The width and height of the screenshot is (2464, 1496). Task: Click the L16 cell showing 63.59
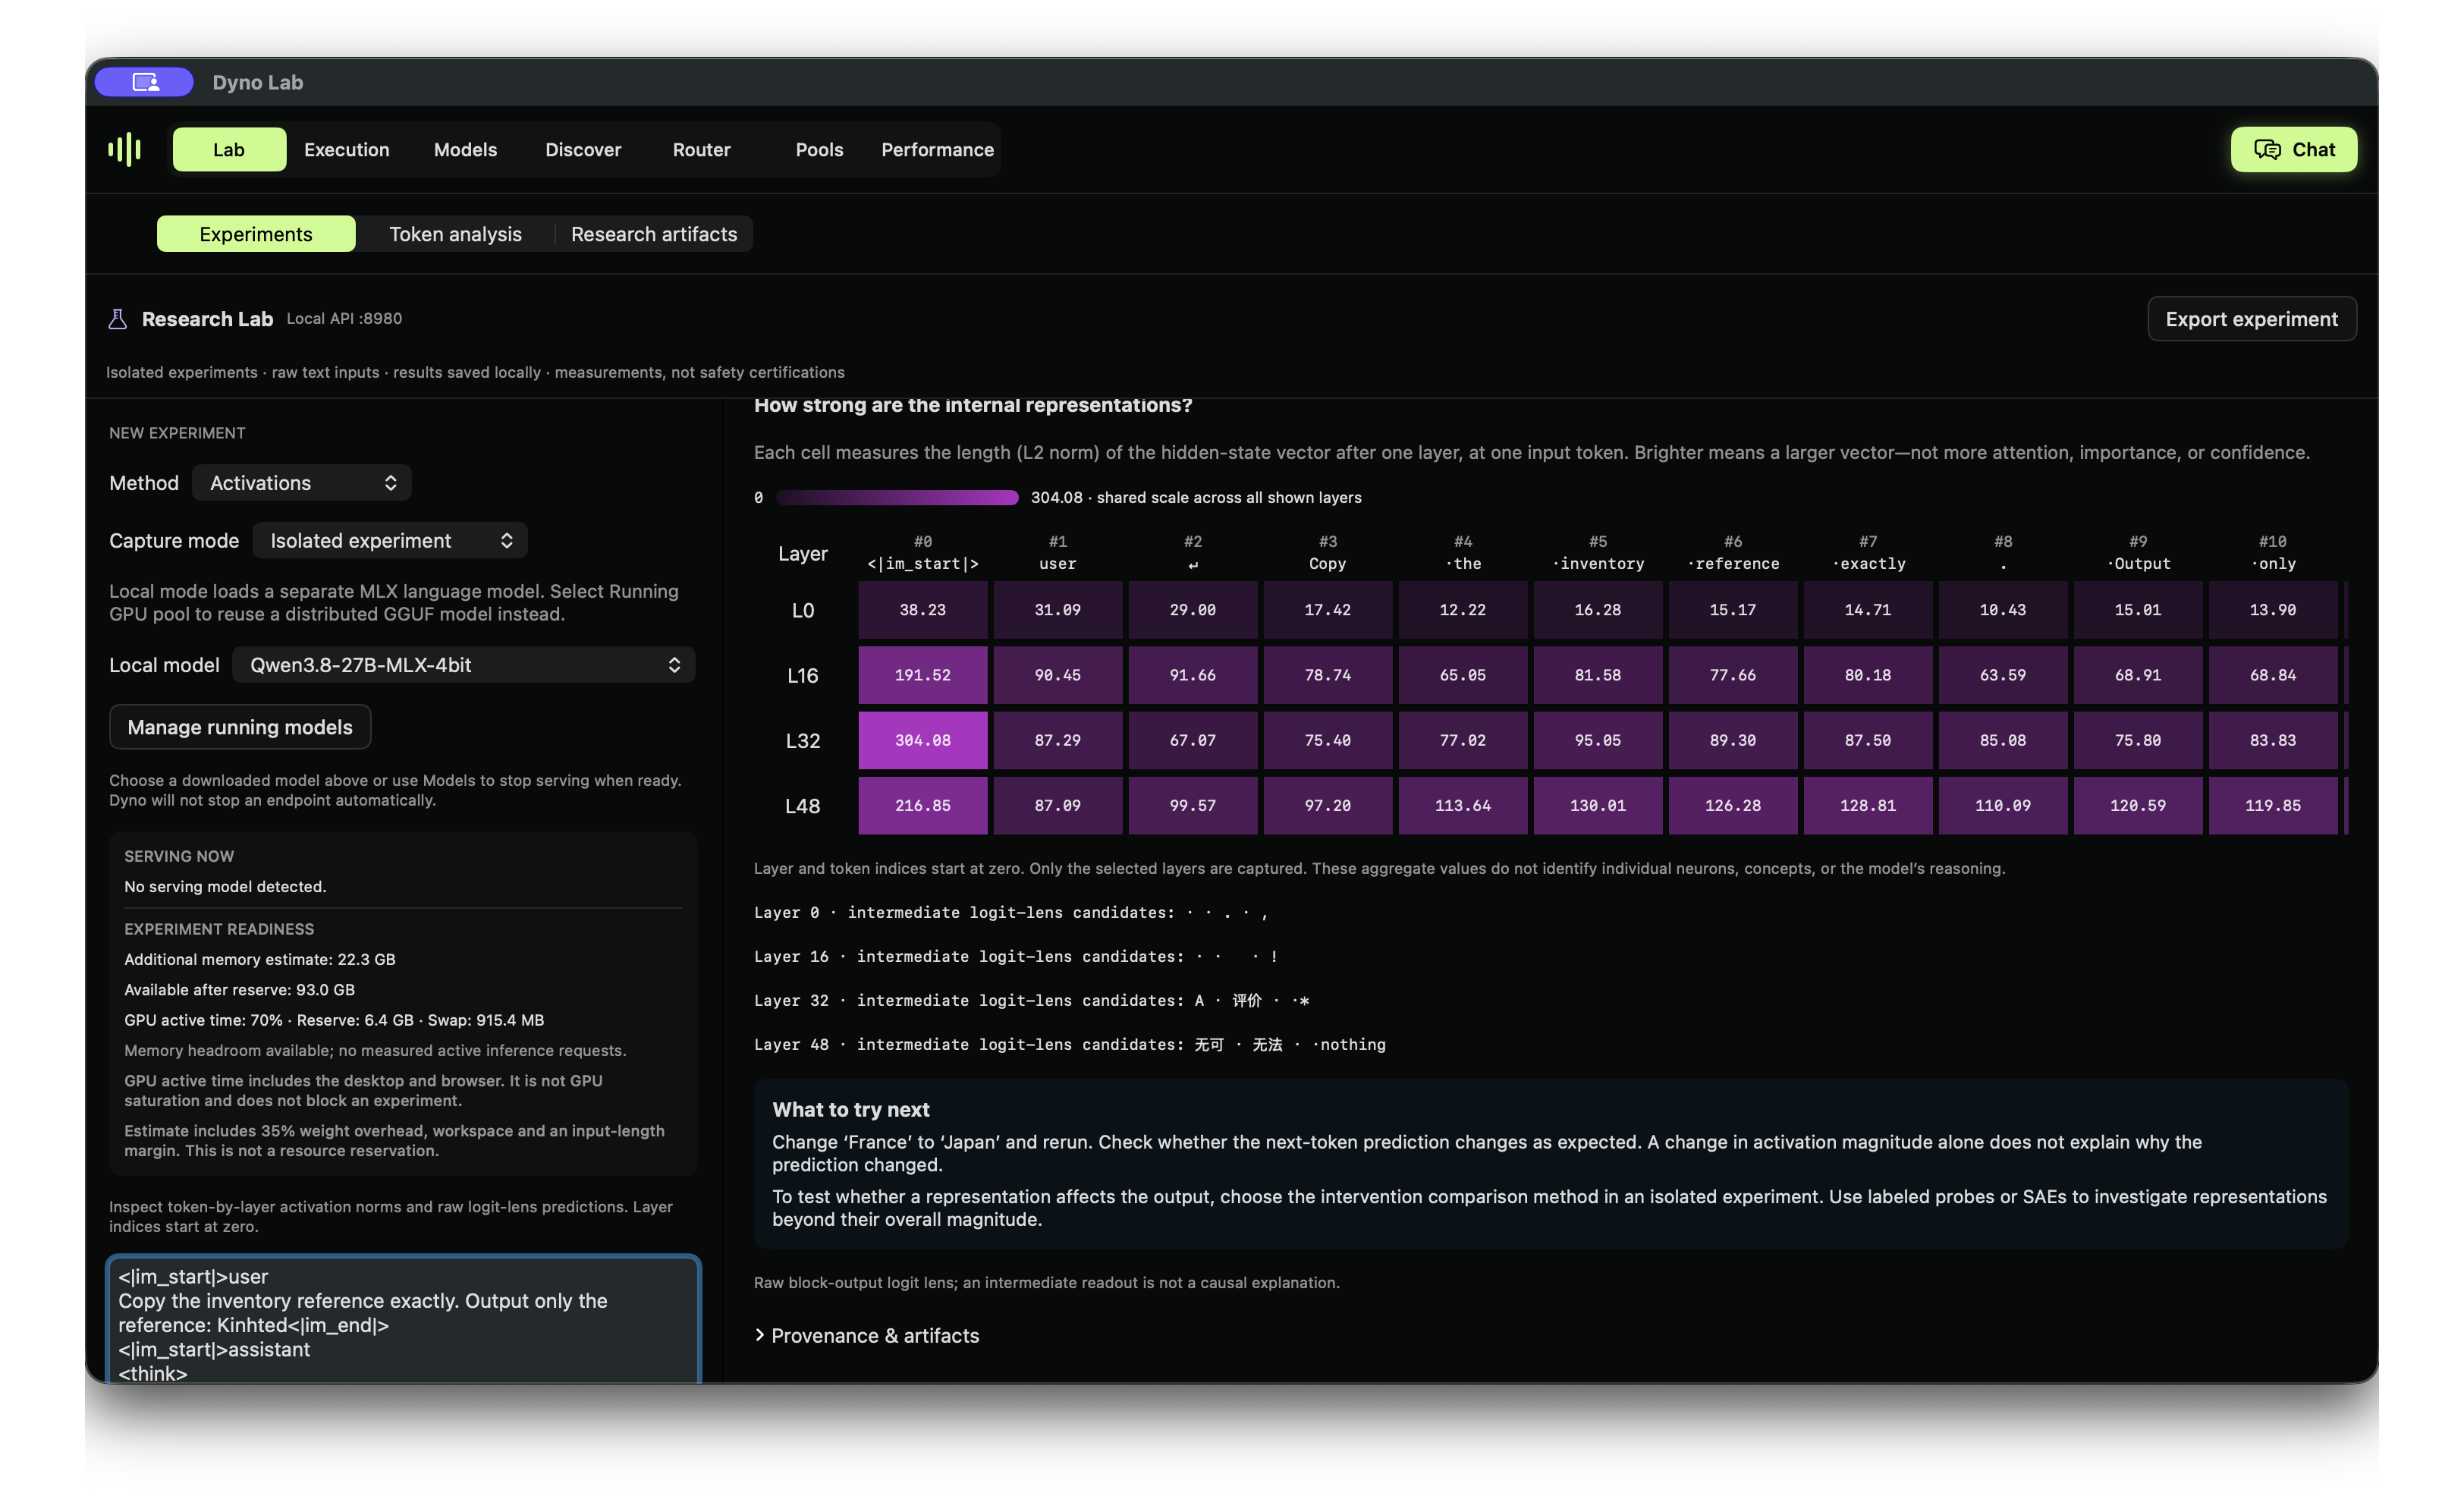[2003, 675]
